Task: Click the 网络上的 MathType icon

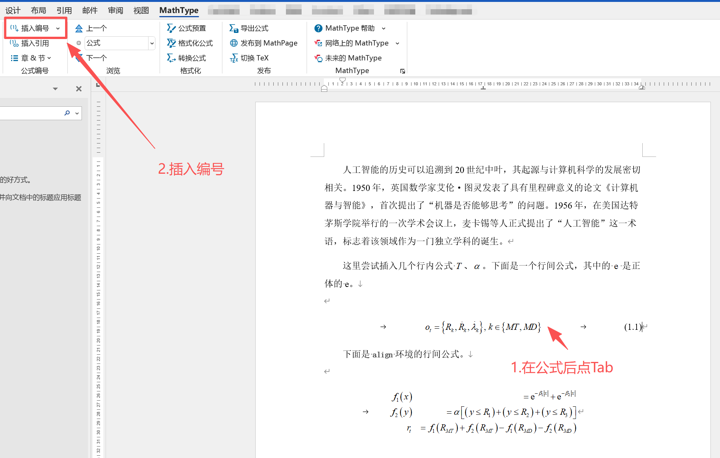Action: 318,43
